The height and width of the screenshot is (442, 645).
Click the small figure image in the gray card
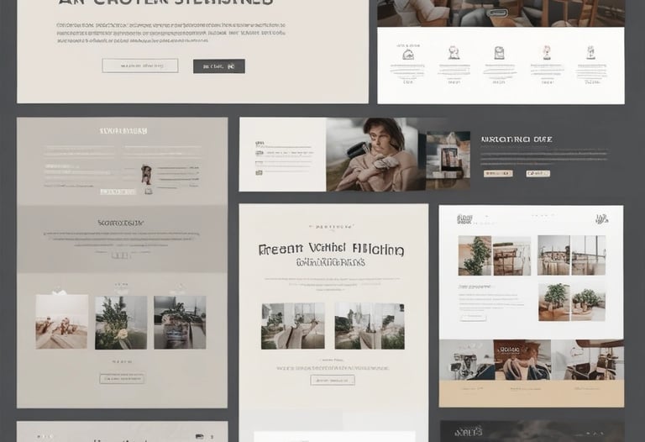point(145,175)
